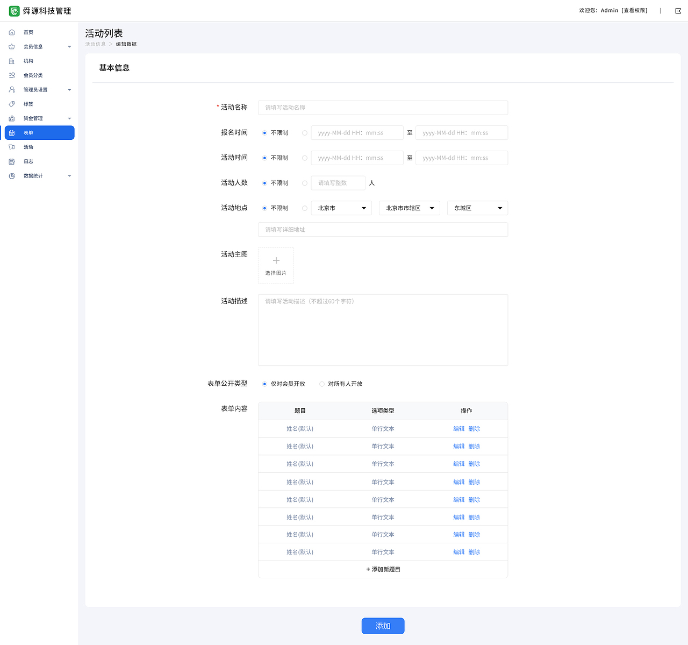Click the logout icon in header
The image size is (688, 645).
click(678, 11)
